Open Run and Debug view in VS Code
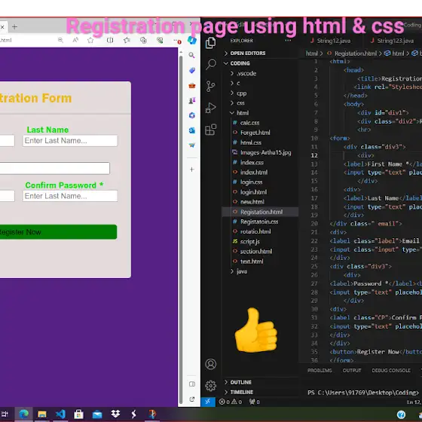Viewport: 422px width, 422px height. [x=210, y=108]
